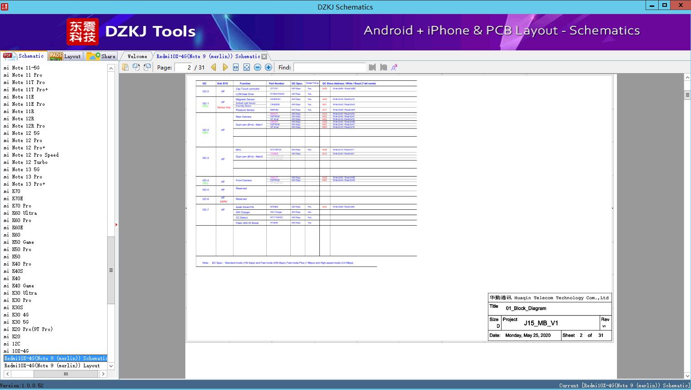This screenshot has width=691, height=390.
Task: Open the Welcome document tab
Action: pos(137,56)
